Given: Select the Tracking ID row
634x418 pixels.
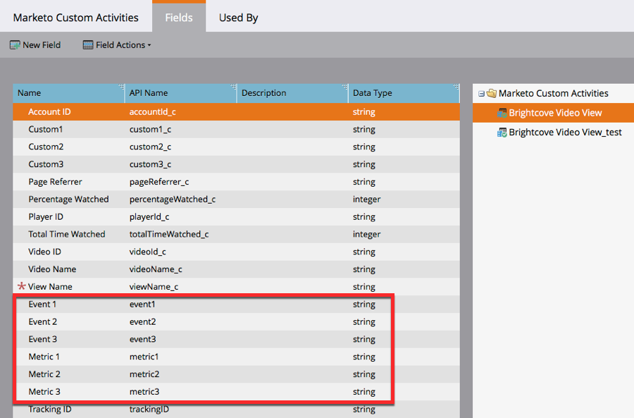Looking at the screenshot, I should (141, 409).
